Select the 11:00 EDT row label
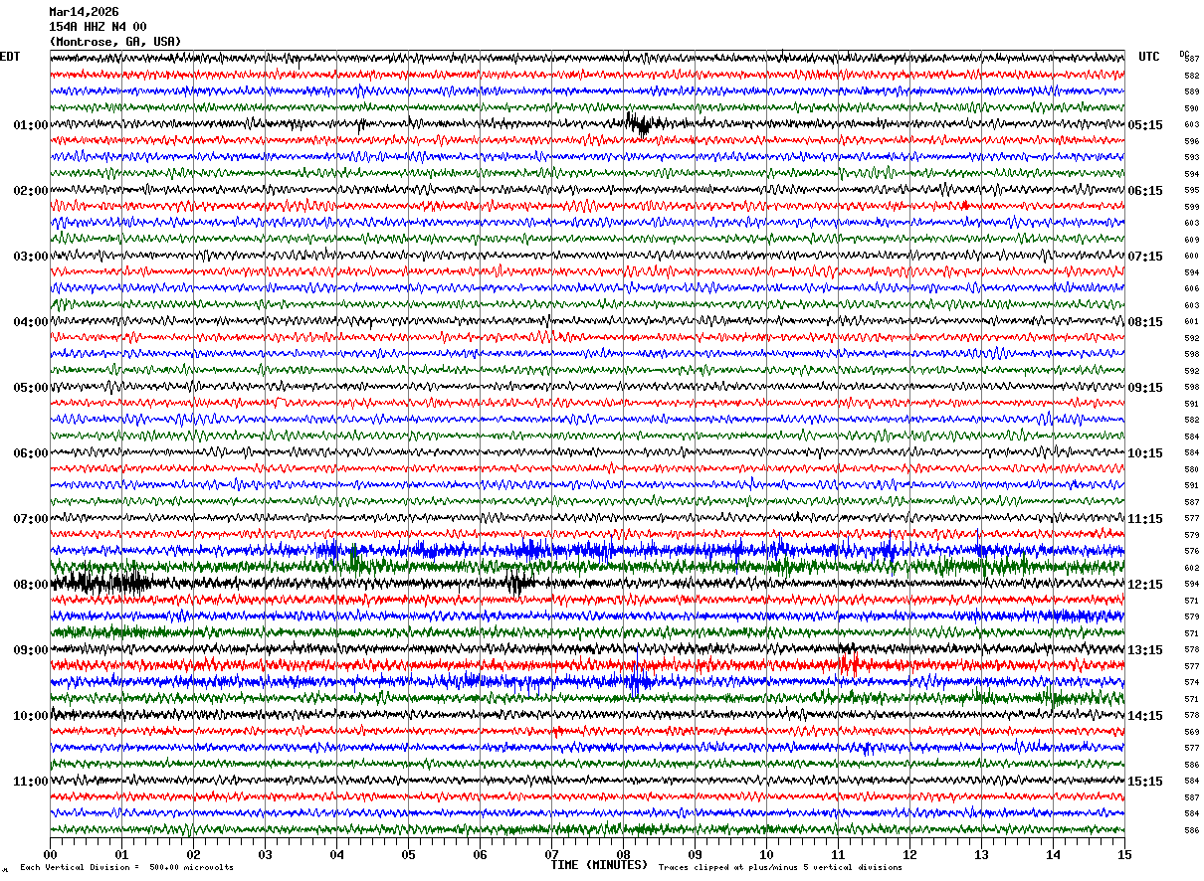Viewport: 1204px width, 881px height. coord(31,782)
